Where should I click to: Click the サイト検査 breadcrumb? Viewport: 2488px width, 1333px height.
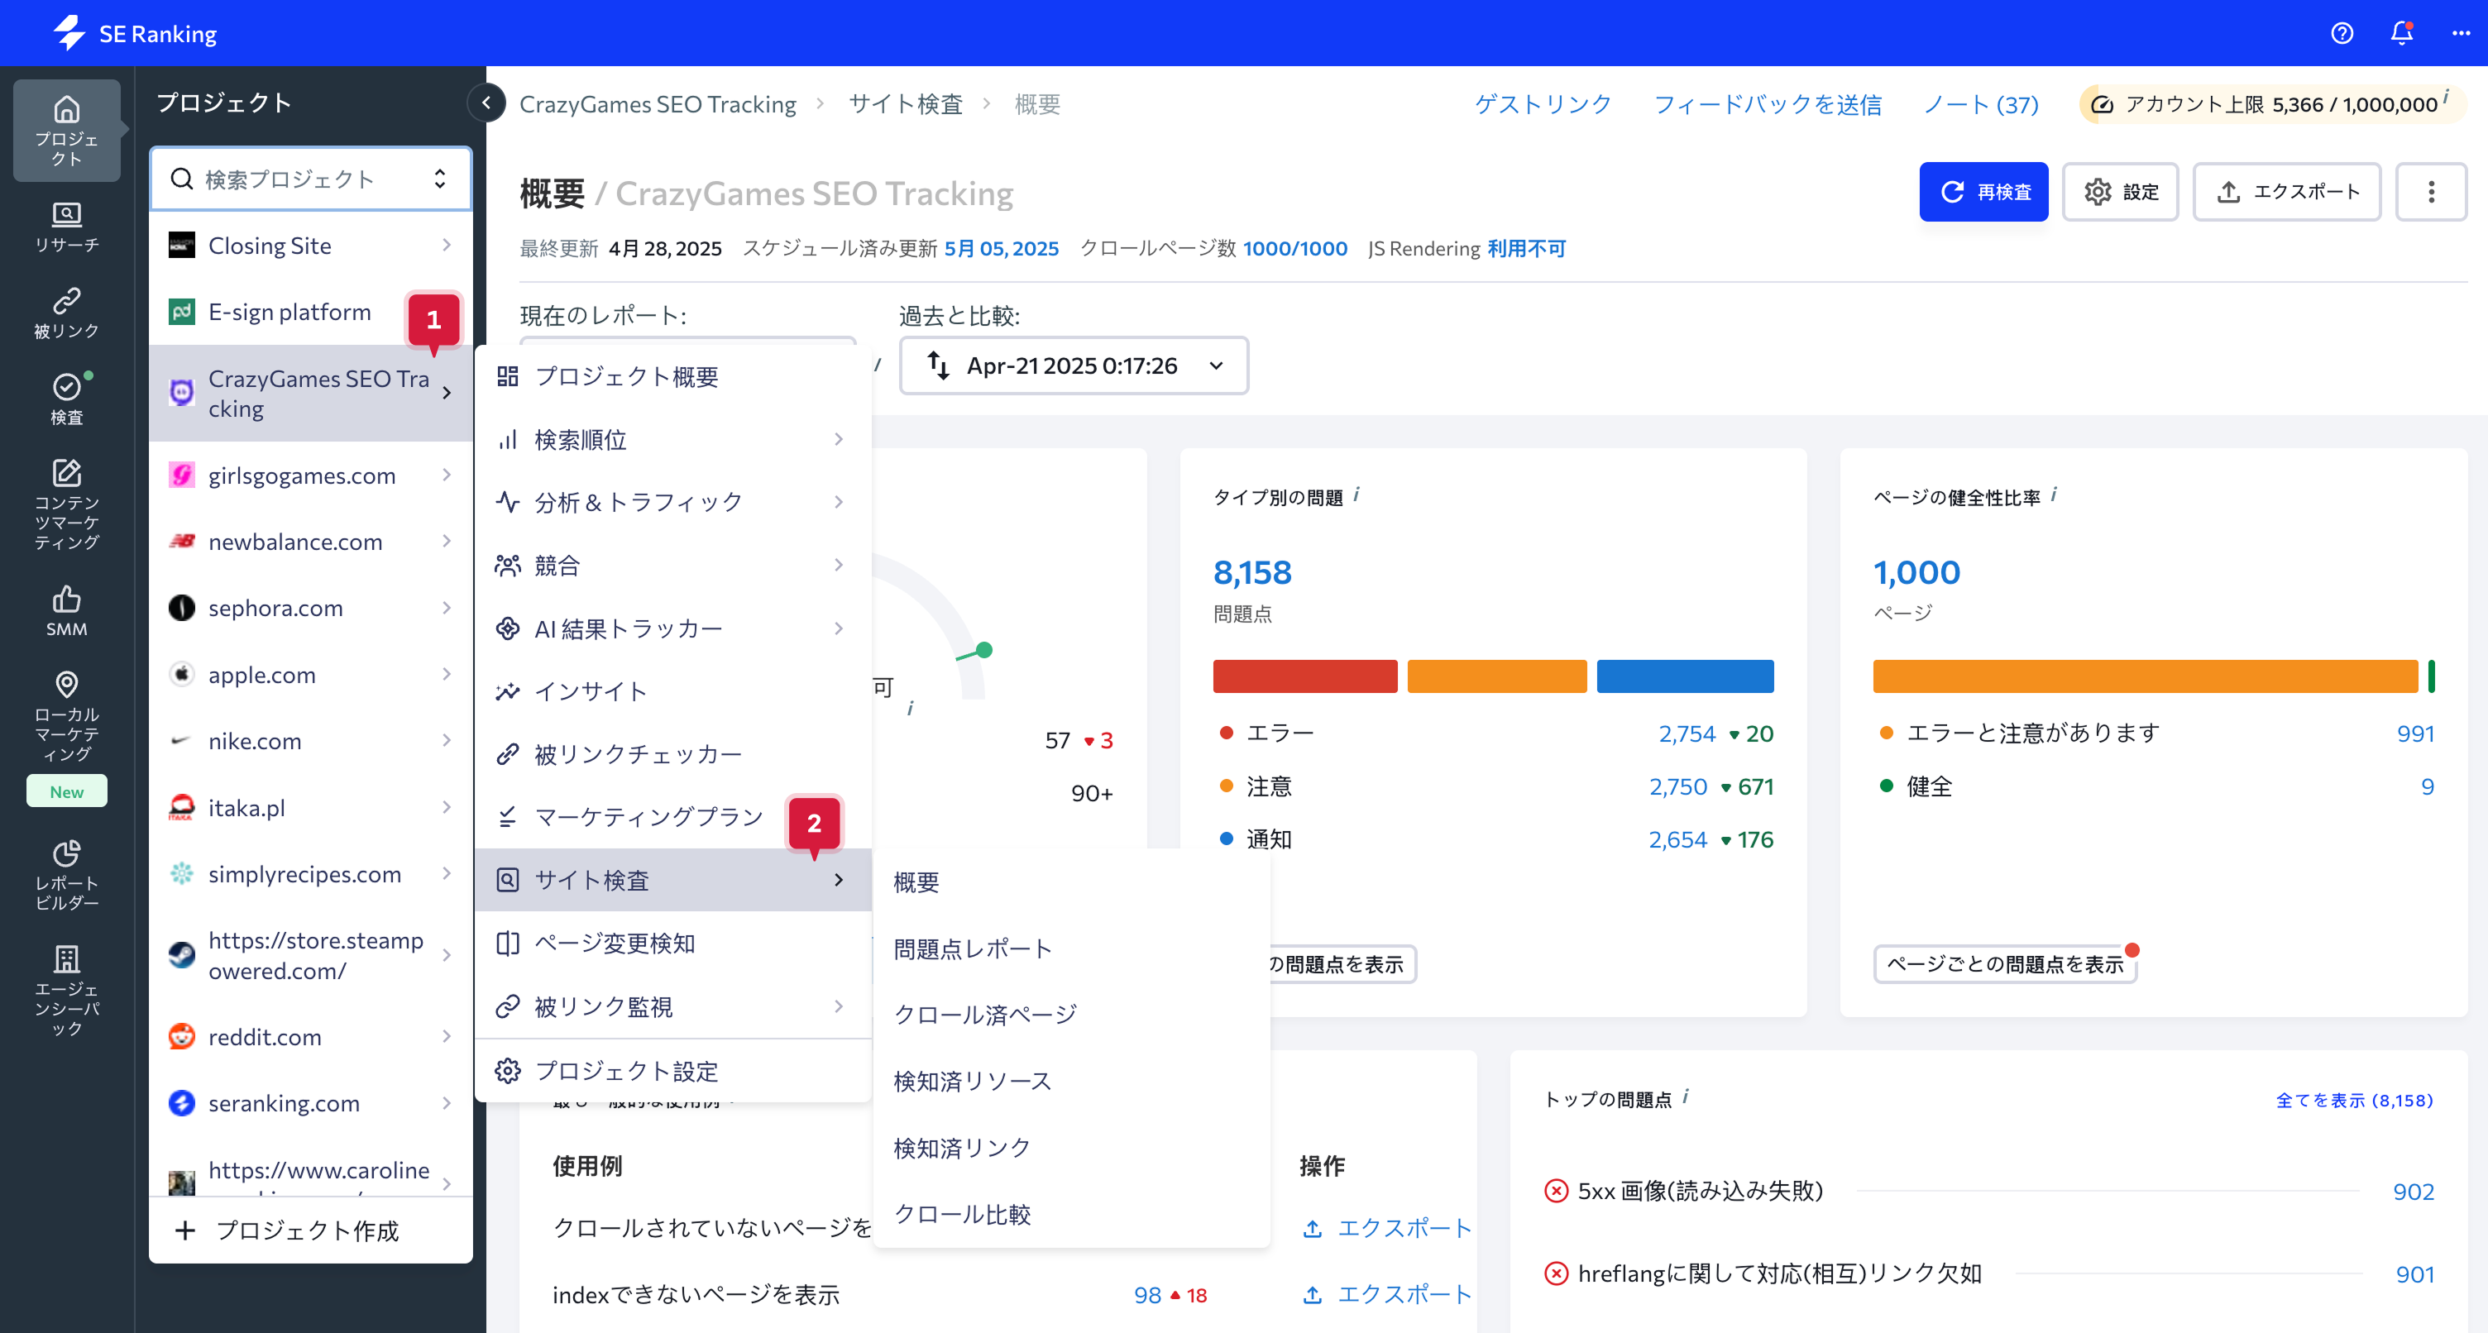(x=905, y=104)
